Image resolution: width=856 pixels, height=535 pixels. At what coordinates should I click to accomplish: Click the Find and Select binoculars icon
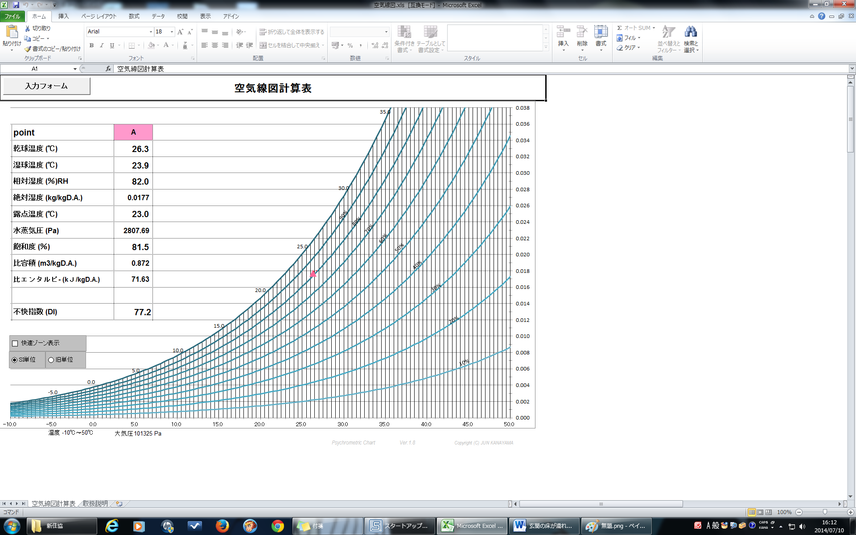pyautogui.click(x=691, y=32)
